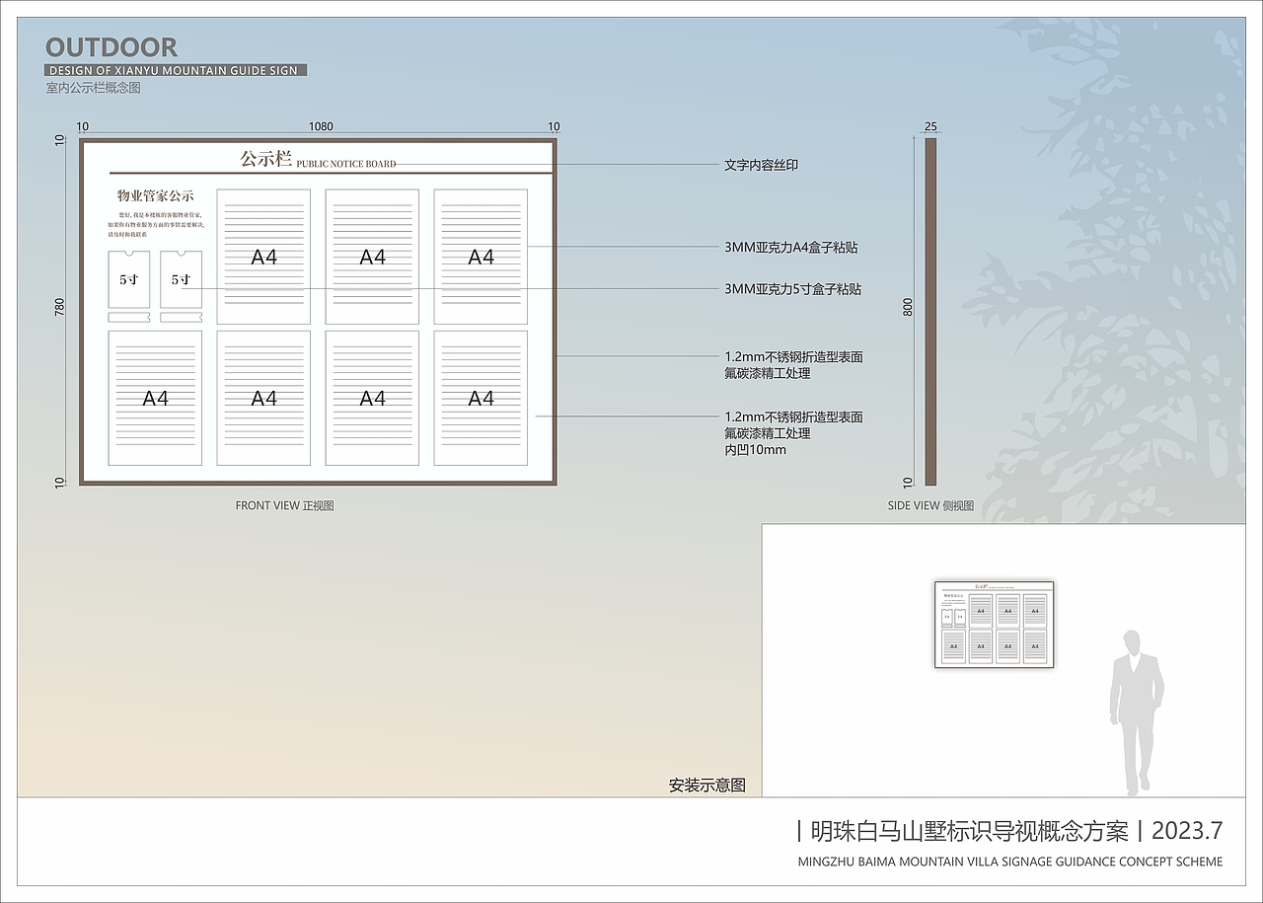
Task: Select the OUTDOOR header title
Action: pos(111,46)
